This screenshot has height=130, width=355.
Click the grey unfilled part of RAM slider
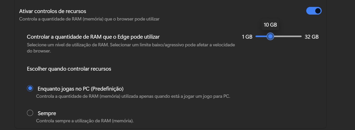[x=287, y=37]
